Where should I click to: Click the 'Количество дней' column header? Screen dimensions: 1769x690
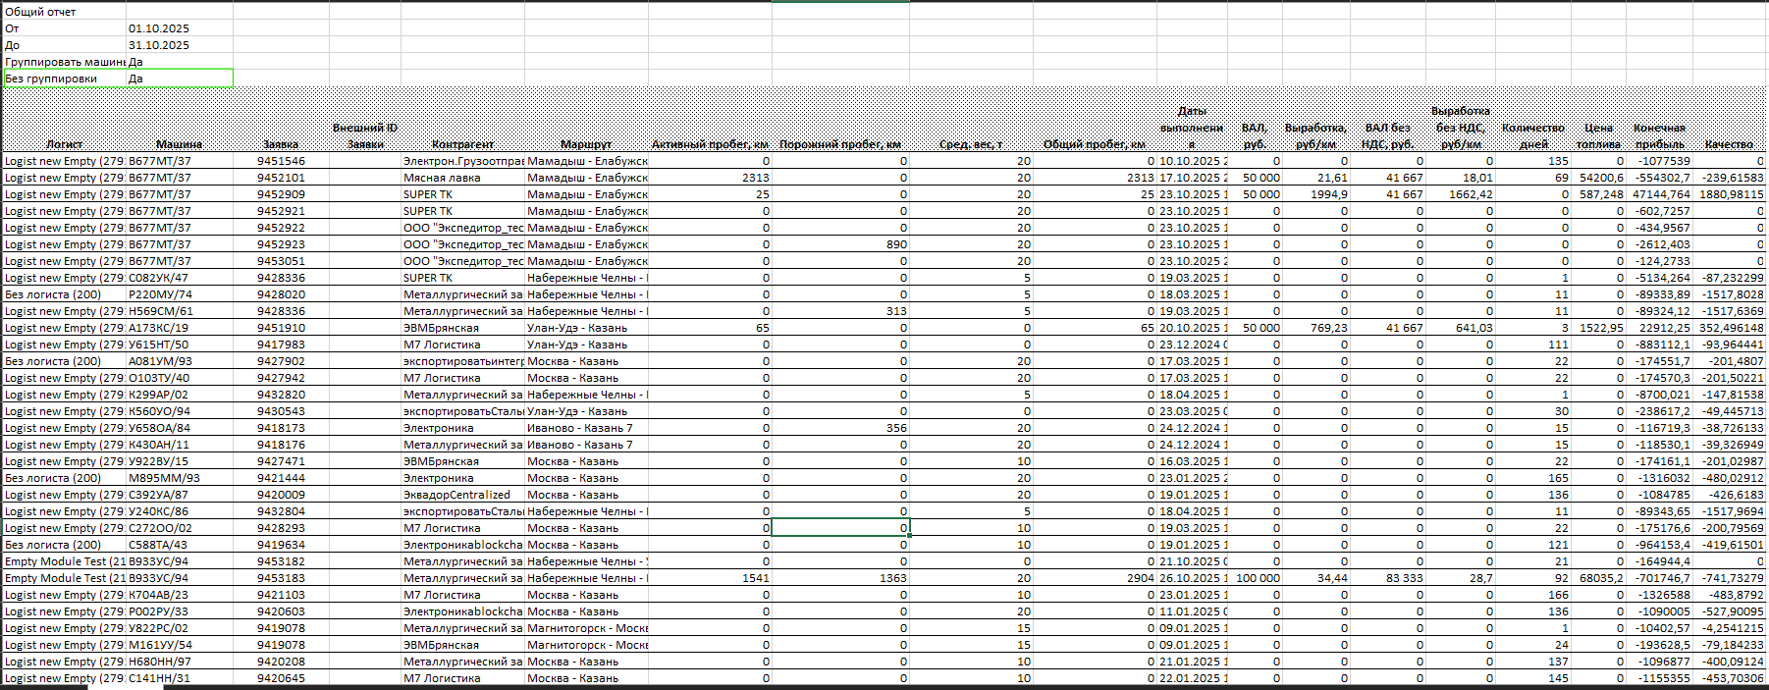[1533, 135]
